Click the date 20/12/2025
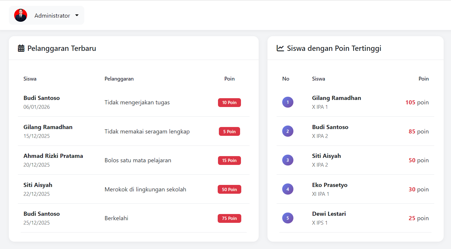451x249 pixels. coord(37,165)
